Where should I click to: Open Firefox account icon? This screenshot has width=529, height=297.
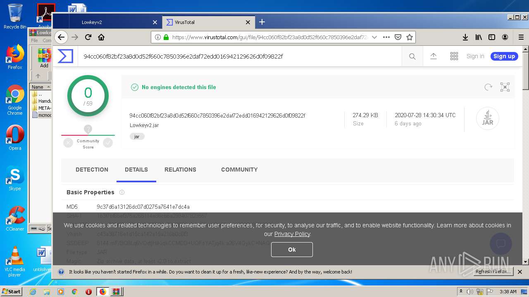tap(505, 37)
